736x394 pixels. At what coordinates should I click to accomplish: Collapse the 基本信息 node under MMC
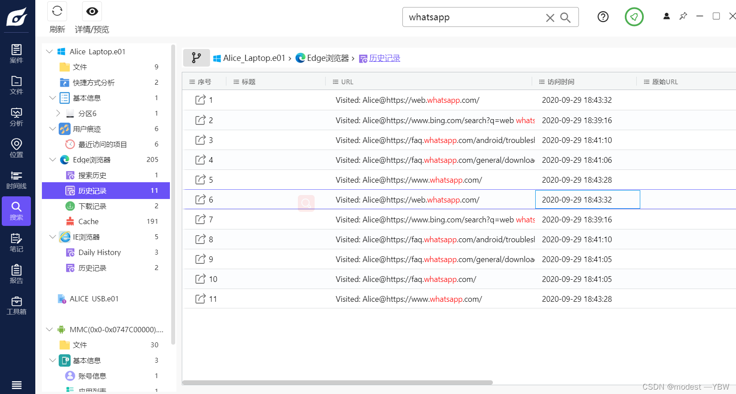point(53,360)
